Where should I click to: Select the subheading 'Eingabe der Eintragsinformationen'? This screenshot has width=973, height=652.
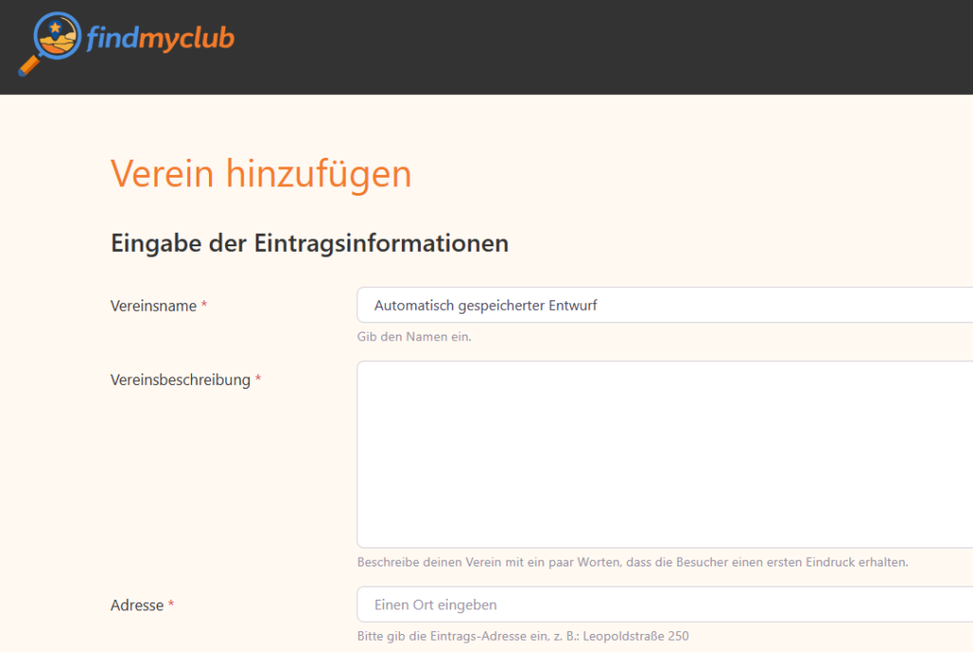310,243
